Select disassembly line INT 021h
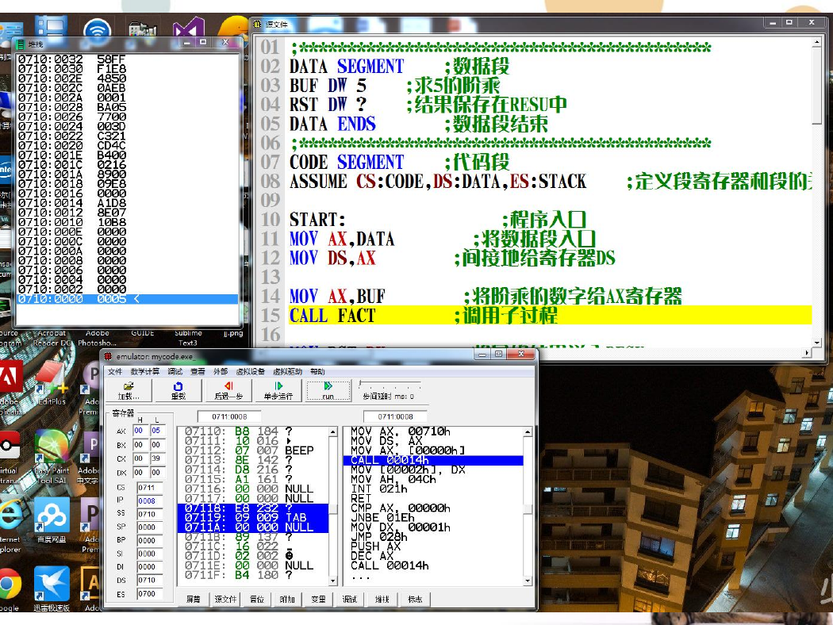The image size is (833, 625). [433, 489]
